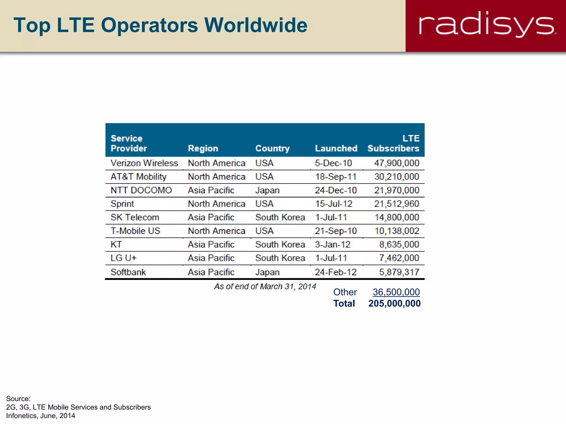This screenshot has height=424, width=566.
Task: Select the 'Sprint' provider cell
Action: tap(122, 204)
